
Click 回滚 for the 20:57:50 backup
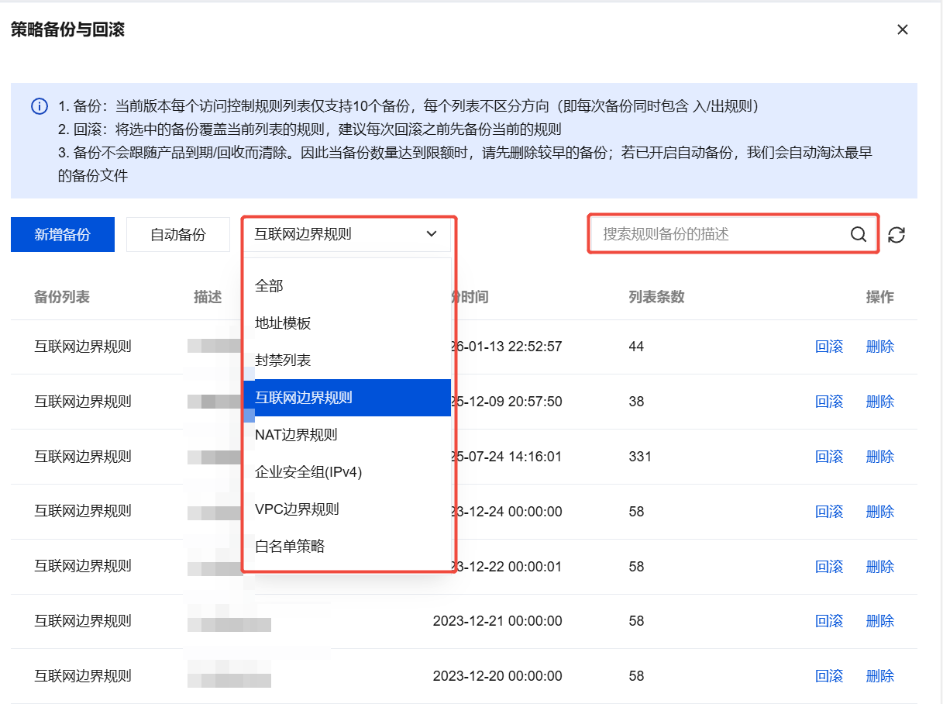coord(829,402)
